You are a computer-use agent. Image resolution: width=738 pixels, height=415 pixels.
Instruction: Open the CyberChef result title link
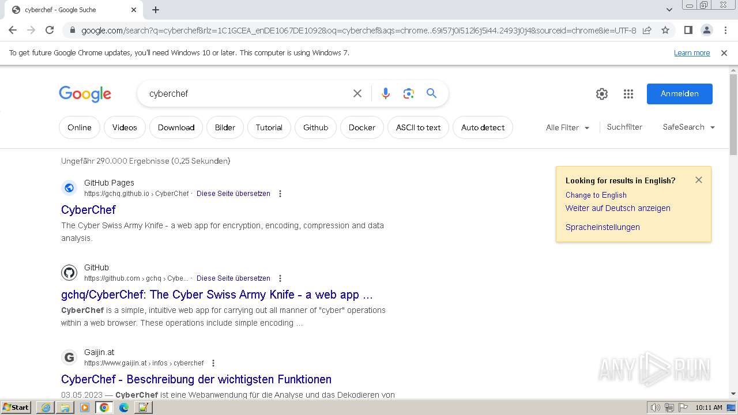tap(88, 210)
